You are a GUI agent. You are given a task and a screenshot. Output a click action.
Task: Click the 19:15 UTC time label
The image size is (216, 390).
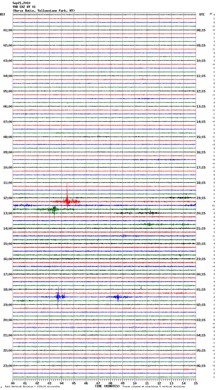(201, 198)
